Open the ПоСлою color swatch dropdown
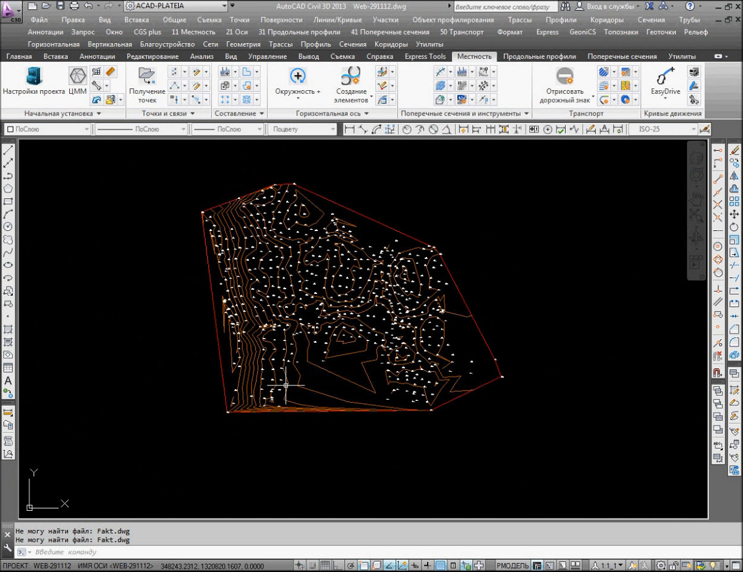This screenshot has width=743, height=572. [46, 129]
